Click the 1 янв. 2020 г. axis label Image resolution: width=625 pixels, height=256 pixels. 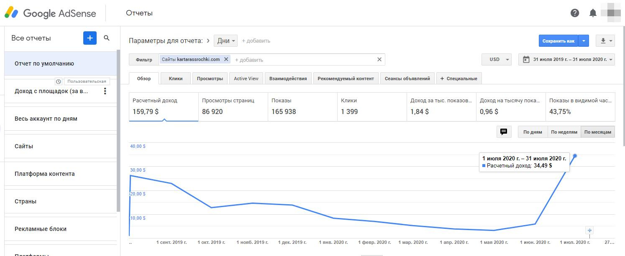coord(333,242)
